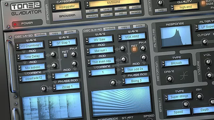Click the init button
The image size is (214, 120).
(121, 14)
